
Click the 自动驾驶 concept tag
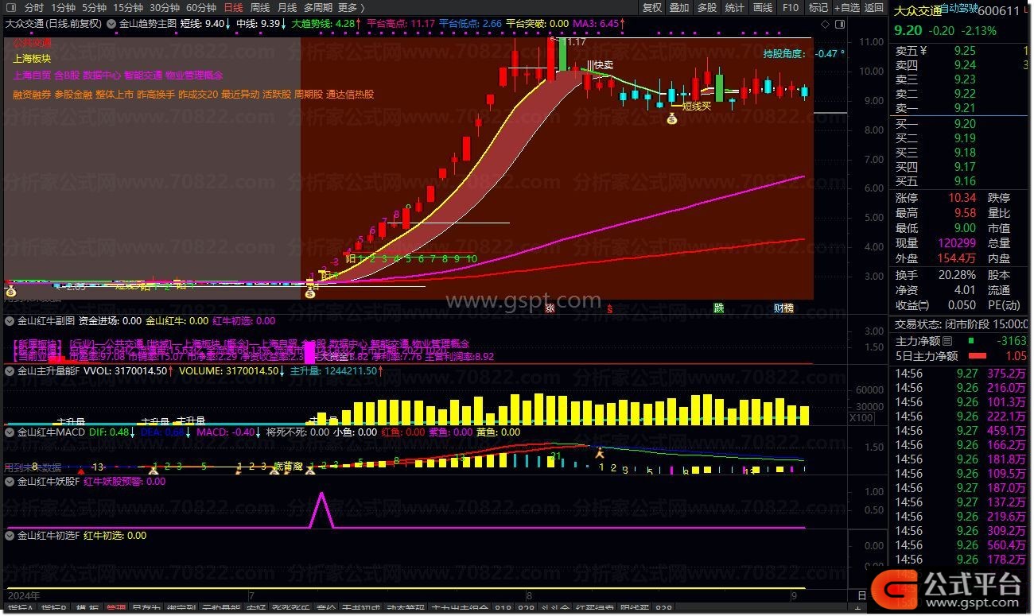pos(959,10)
